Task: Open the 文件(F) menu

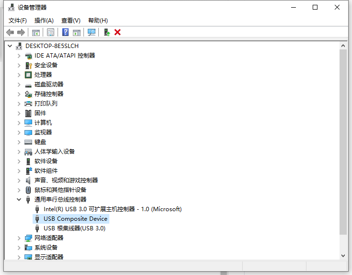Action: (x=18, y=21)
